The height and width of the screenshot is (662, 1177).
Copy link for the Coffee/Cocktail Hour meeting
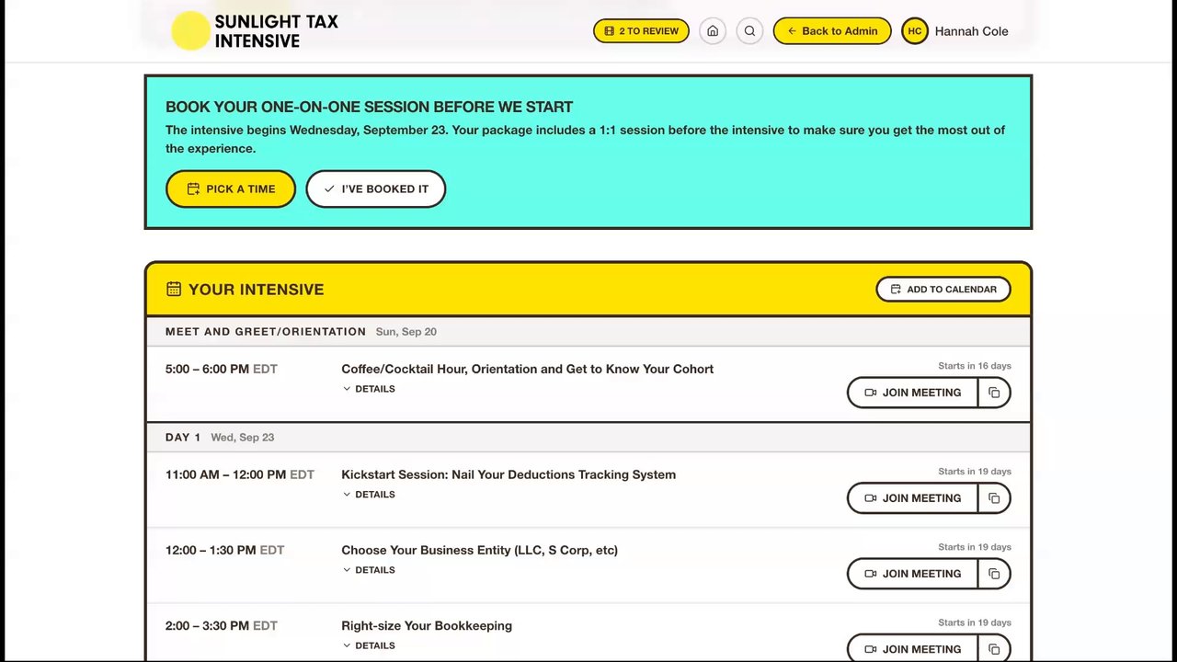pos(994,393)
